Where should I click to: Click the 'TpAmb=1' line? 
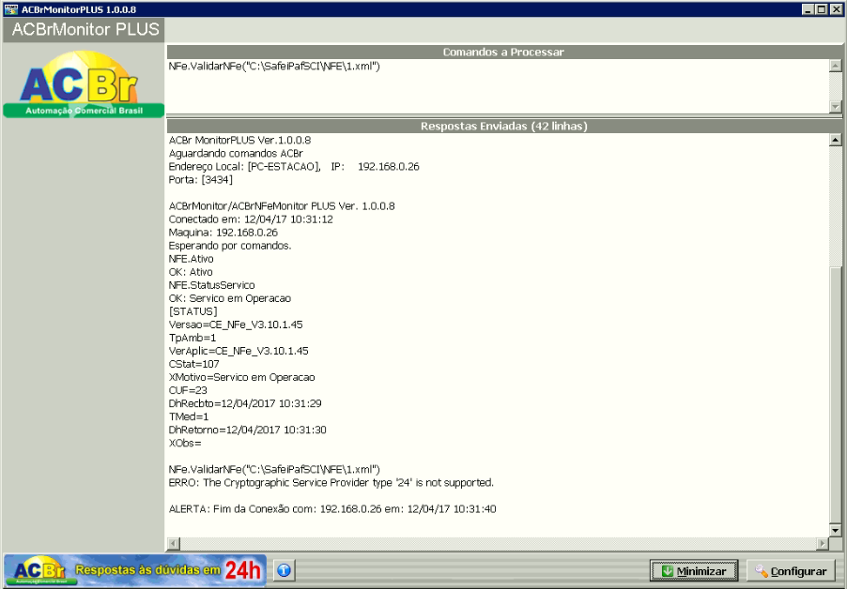[192, 338]
